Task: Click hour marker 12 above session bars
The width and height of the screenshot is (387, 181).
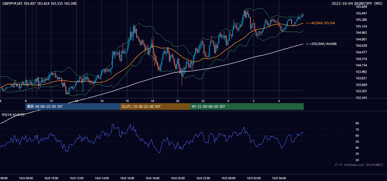Action: 77,101
